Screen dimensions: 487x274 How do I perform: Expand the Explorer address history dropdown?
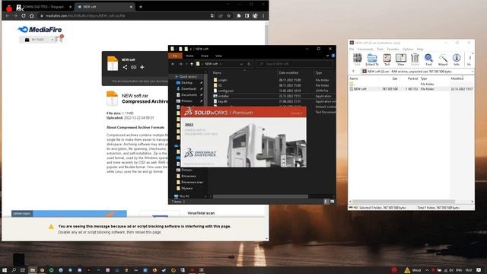241,64
